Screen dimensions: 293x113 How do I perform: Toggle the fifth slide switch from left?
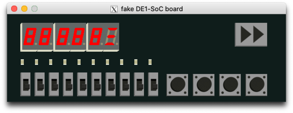point(82,84)
